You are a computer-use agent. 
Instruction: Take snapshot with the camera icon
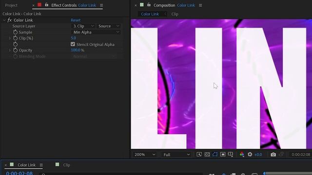[273, 155]
